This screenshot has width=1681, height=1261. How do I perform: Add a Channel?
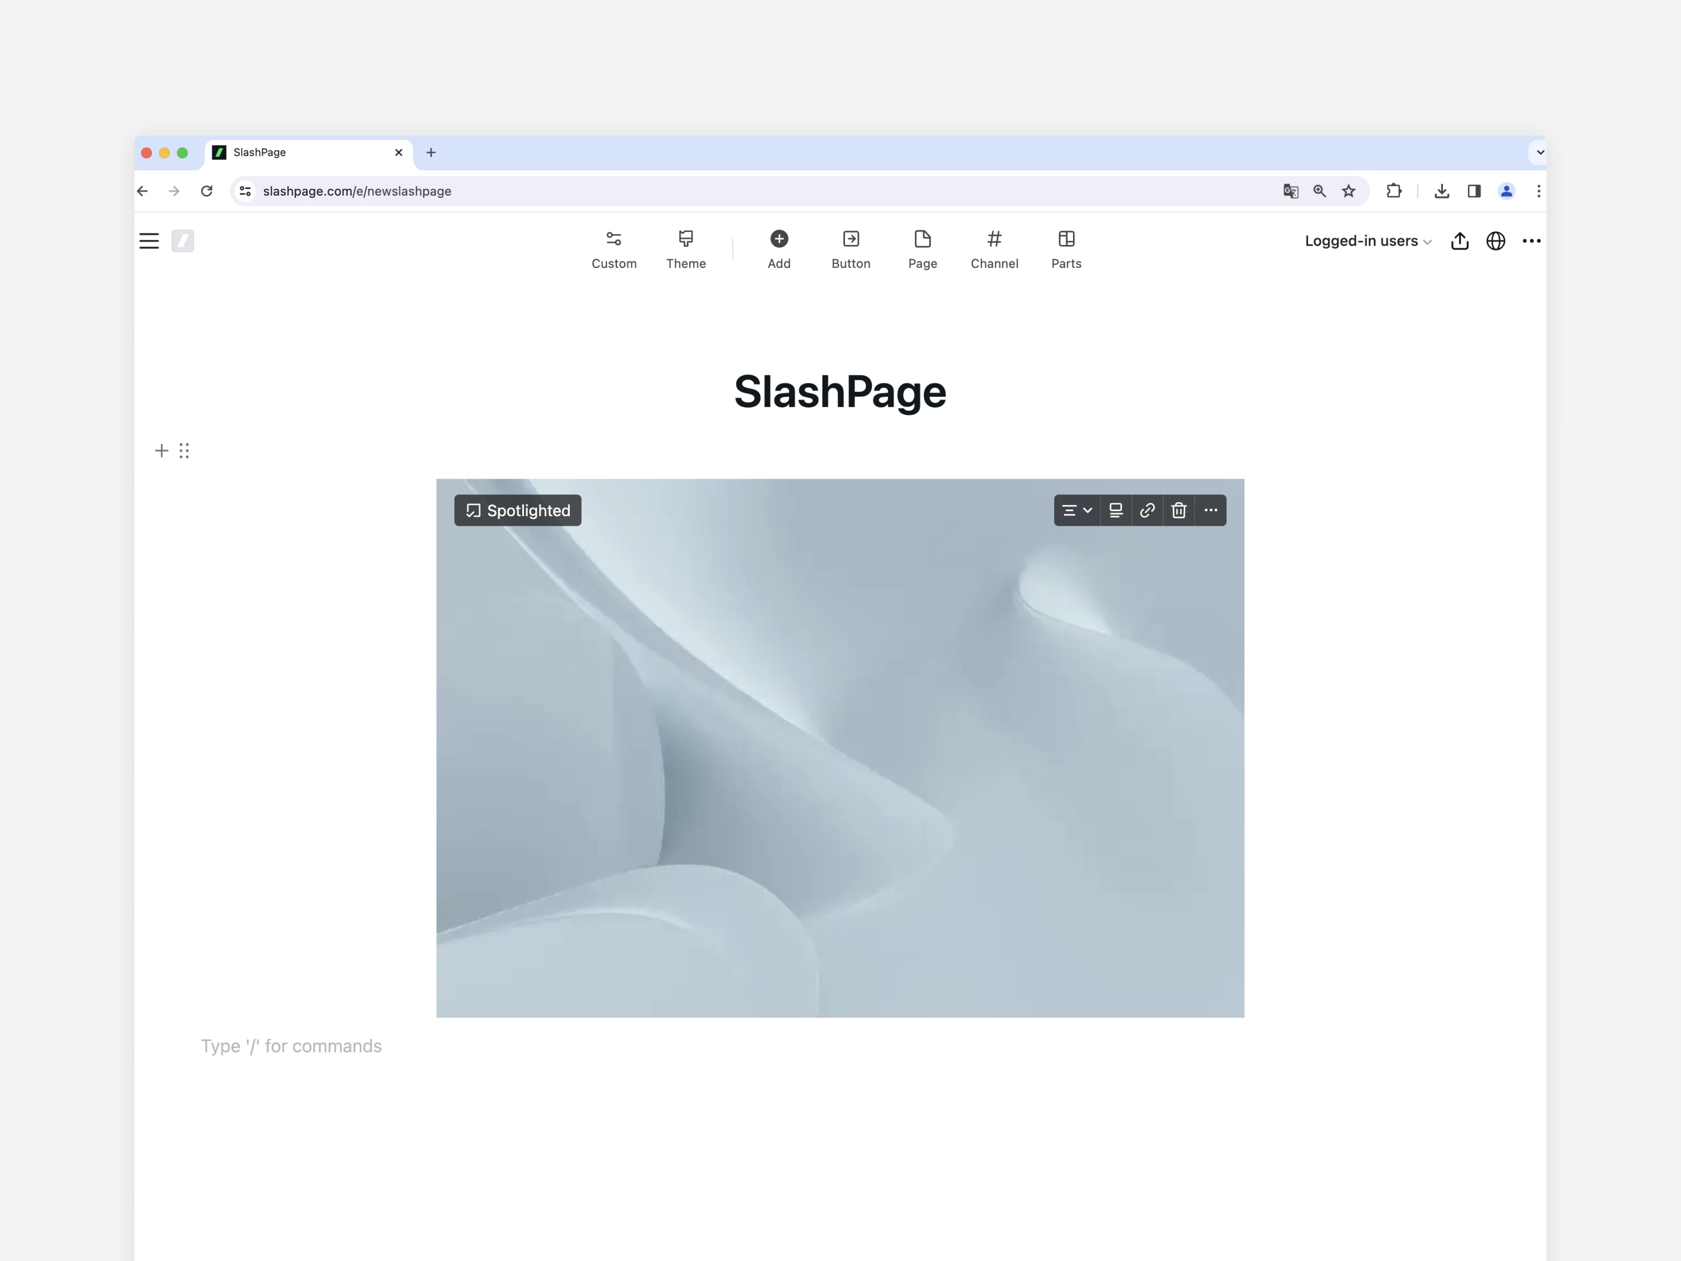(994, 249)
